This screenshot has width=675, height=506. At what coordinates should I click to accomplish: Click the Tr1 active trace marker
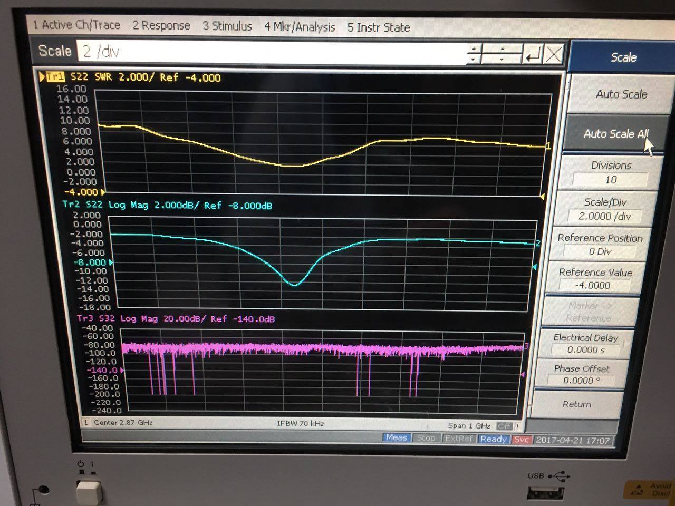[x=54, y=77]
